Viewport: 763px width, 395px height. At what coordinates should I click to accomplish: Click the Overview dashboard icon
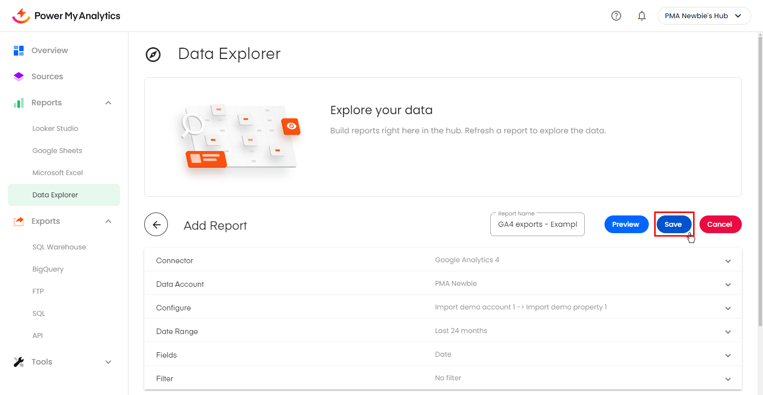coord(19,50)
